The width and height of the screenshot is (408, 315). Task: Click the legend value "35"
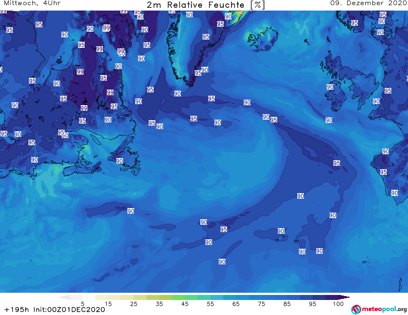pos(159,304)
